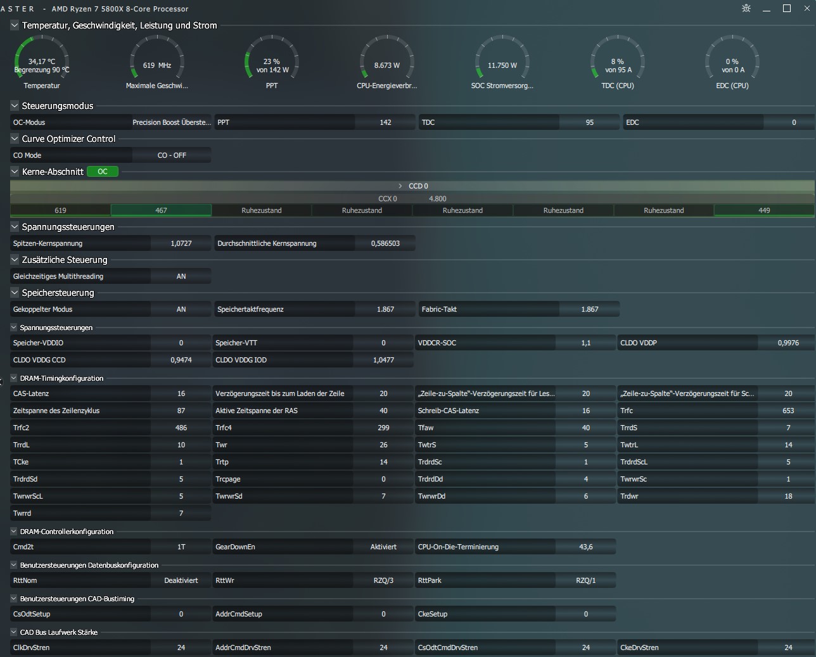Collapse the DRAM-Timingkonfiguration section

(x=15, y=378)
